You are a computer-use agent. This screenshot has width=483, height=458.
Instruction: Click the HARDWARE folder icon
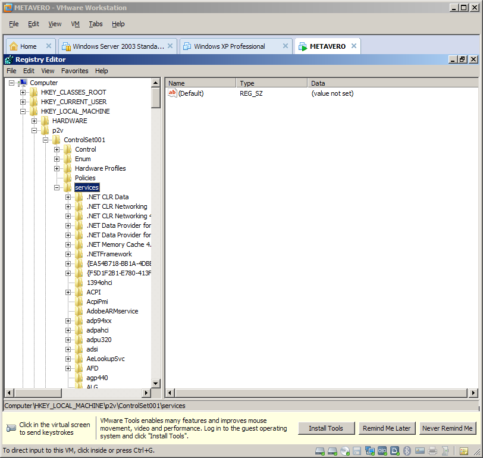pyautogui.click(x=45, y=121)
